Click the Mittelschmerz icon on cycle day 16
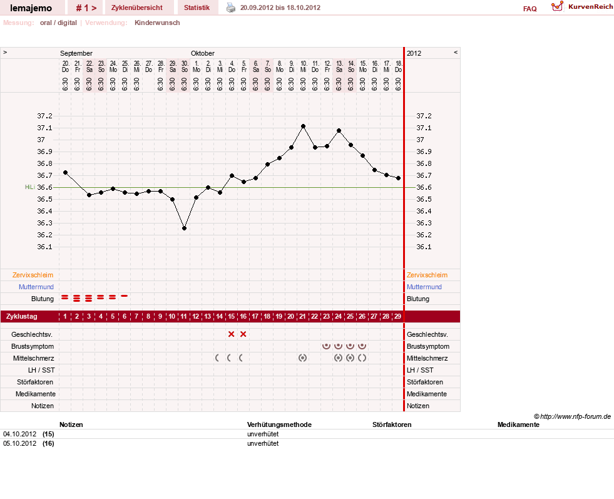The height and width of the screenshot is (499, 614). [241, 358]
